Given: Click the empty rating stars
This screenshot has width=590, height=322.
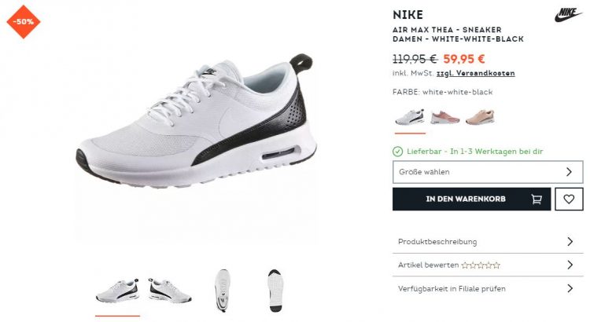Looking at the screenshot, I should click(481, 265).
